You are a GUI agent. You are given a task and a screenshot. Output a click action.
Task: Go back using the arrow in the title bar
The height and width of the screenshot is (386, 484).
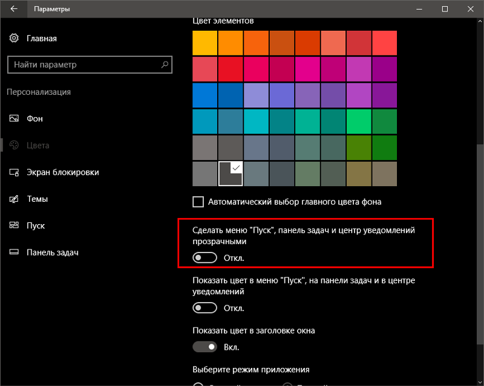pos(14,9)
